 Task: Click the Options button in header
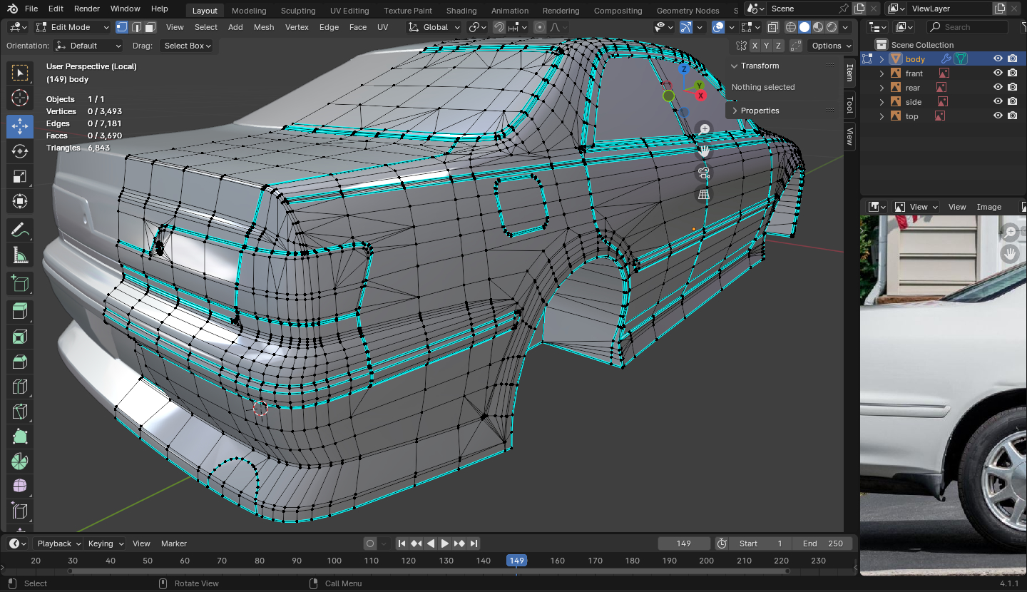pyautogui.click(x=831, y=46)
